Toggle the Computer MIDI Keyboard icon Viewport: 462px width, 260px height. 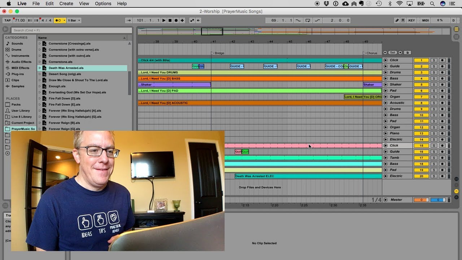(x=403, y=21)
